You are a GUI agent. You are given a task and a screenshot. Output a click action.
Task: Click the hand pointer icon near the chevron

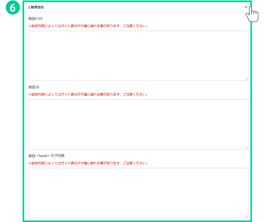252,15
